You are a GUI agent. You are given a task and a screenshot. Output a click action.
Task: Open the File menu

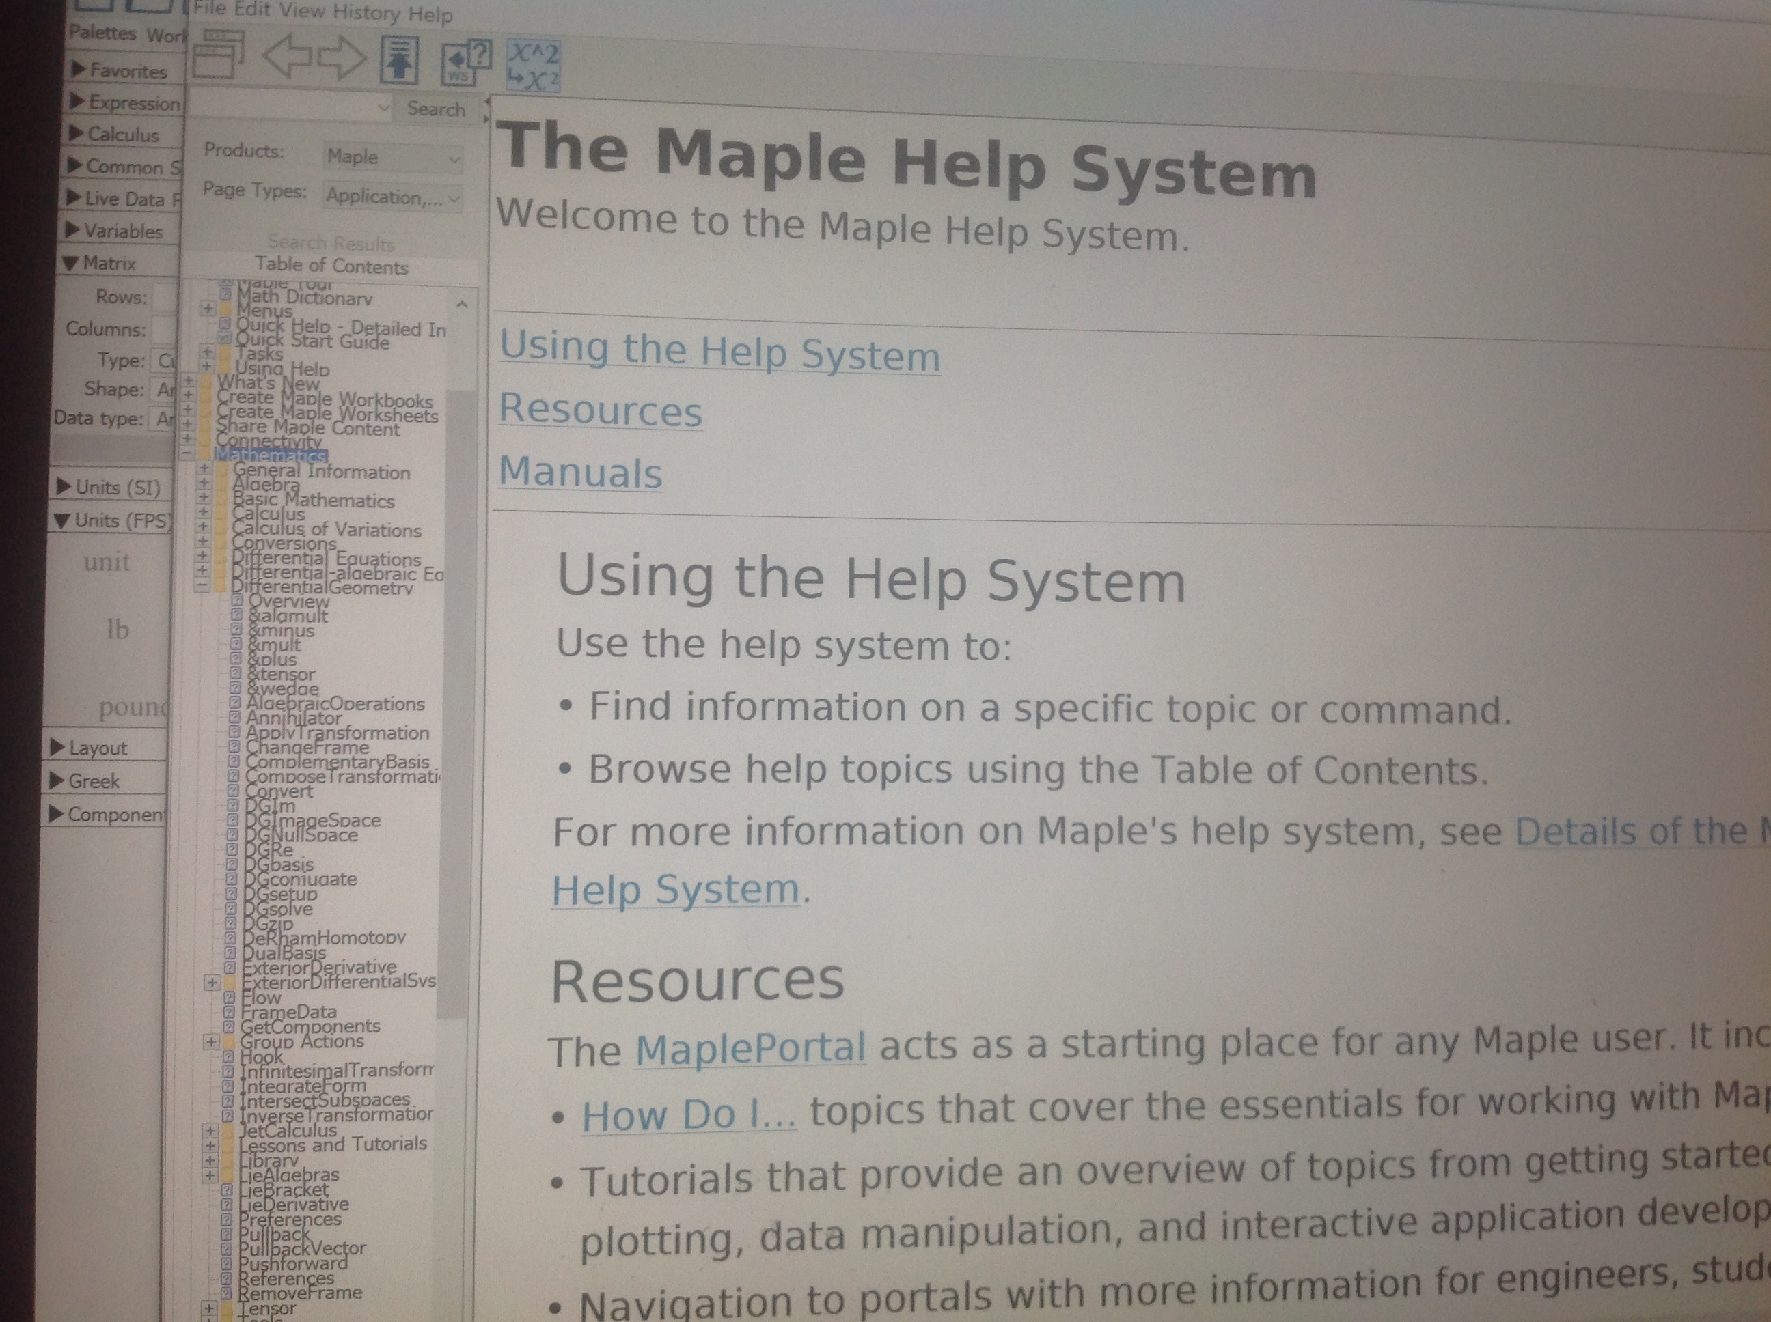coord(210,8)
